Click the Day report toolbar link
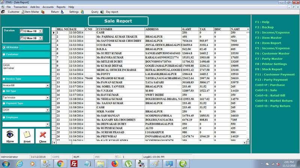 coord(112,12)
